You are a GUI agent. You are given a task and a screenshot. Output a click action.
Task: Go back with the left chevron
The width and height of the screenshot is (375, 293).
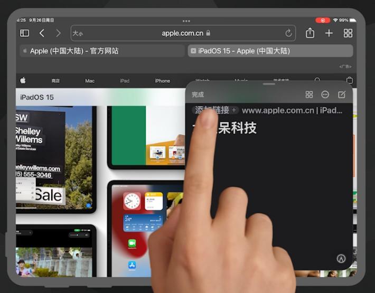coord(42,33)
